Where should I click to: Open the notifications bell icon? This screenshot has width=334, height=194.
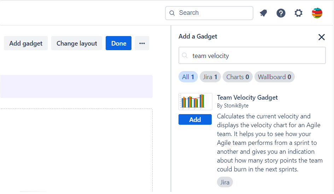pos(264,13)
